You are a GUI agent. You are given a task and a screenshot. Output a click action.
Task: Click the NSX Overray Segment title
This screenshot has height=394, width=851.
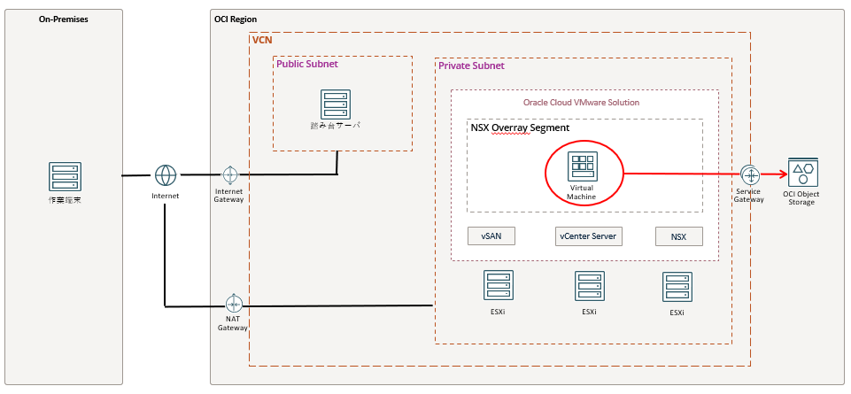coord(520,128)
